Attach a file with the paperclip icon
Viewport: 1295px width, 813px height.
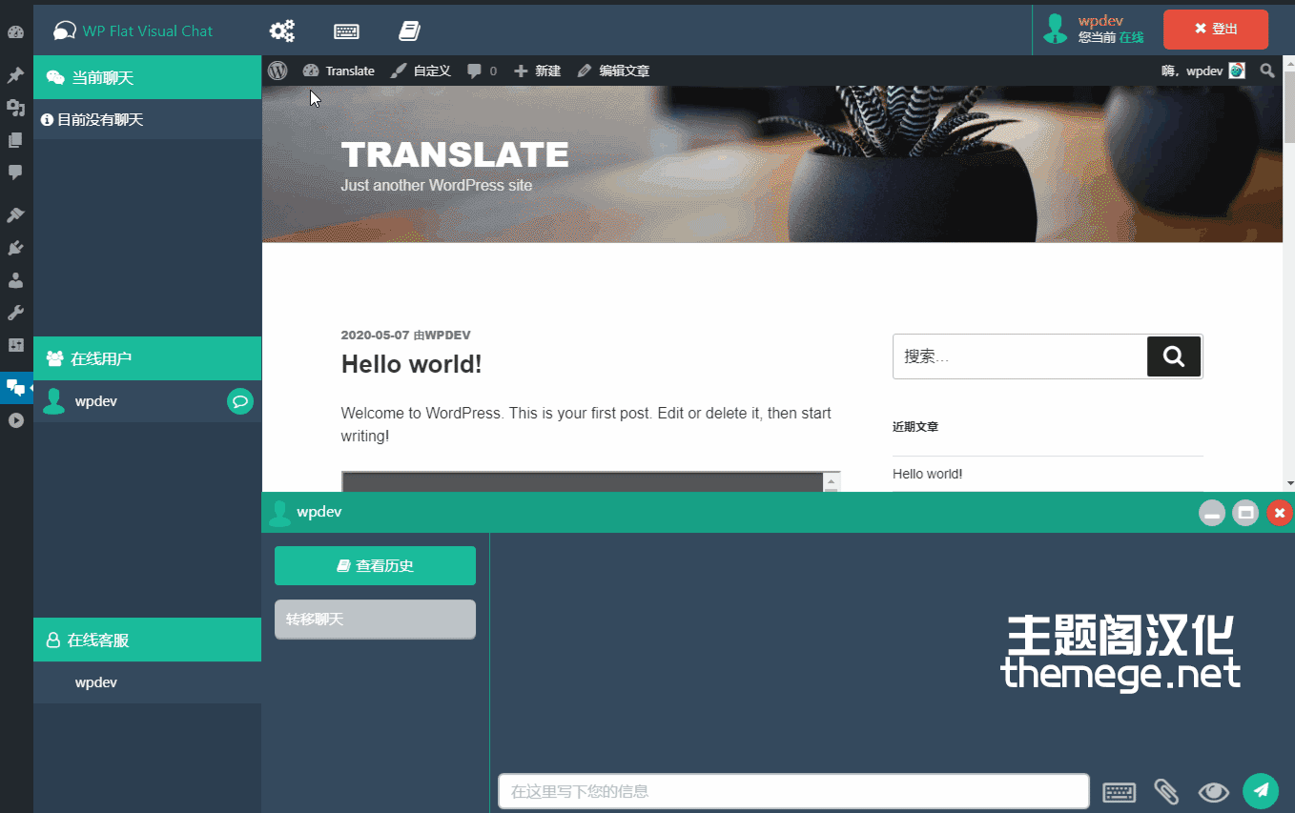click(x=1166, y=791)
